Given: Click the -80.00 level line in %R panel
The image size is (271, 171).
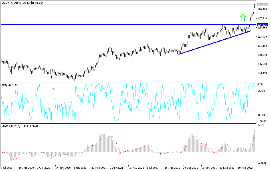Looking at the screenshot, I should 128,115.
